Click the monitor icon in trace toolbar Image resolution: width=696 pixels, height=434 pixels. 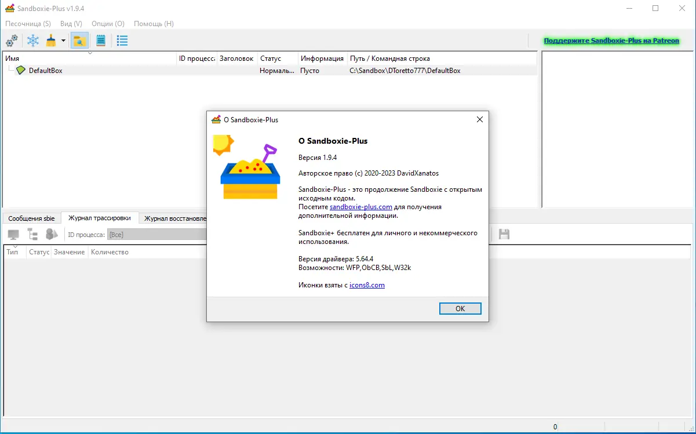[x=13, y=235]
